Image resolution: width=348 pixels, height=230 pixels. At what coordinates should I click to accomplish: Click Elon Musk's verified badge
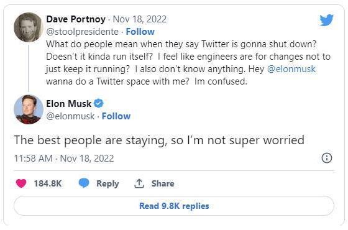(x=99, y=103)
